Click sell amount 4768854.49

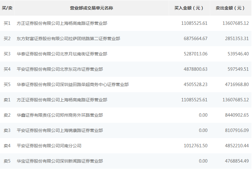(237, 161)
